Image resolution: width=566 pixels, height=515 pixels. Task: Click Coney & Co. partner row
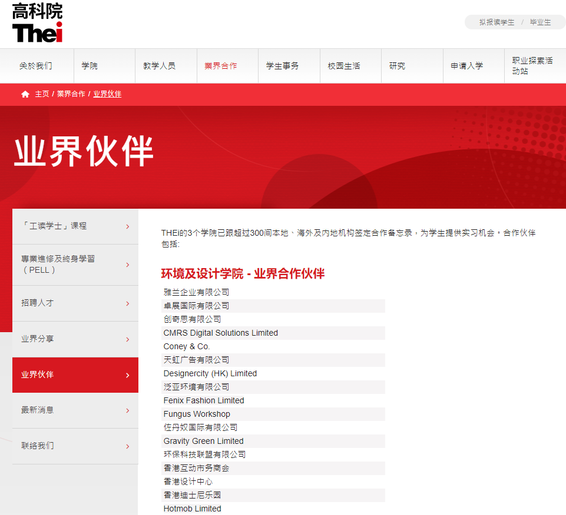point(273,346)
